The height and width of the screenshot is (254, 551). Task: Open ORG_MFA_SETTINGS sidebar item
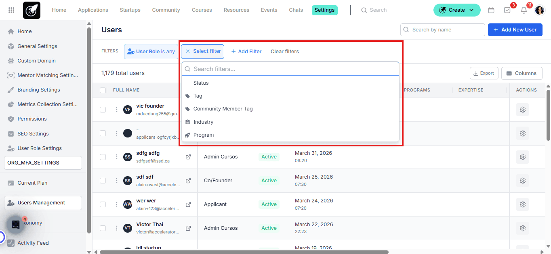point(43,163)
